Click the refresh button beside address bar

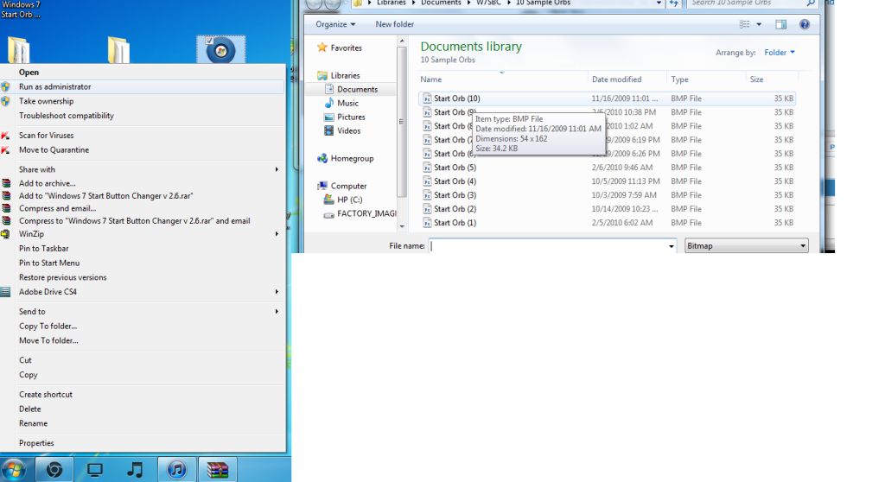tap(674, 3)
